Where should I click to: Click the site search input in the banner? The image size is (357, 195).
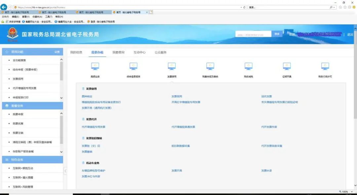[x=253, y=34]
